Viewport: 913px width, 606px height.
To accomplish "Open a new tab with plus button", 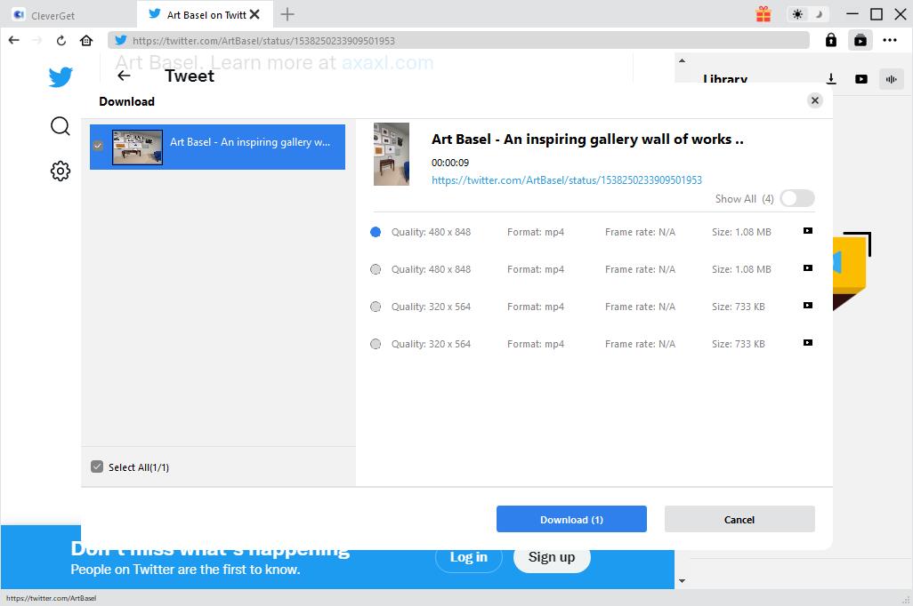I will pos(287,14).
